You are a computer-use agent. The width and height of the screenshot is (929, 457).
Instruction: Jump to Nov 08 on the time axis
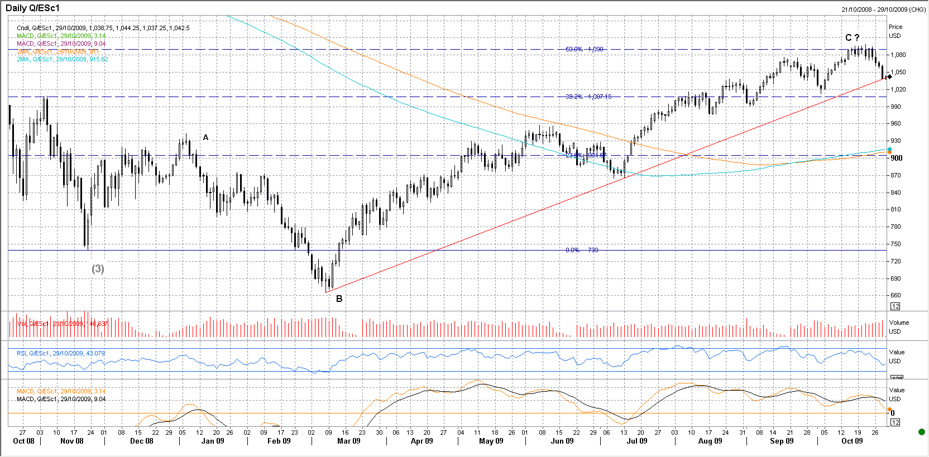point(71,441)
